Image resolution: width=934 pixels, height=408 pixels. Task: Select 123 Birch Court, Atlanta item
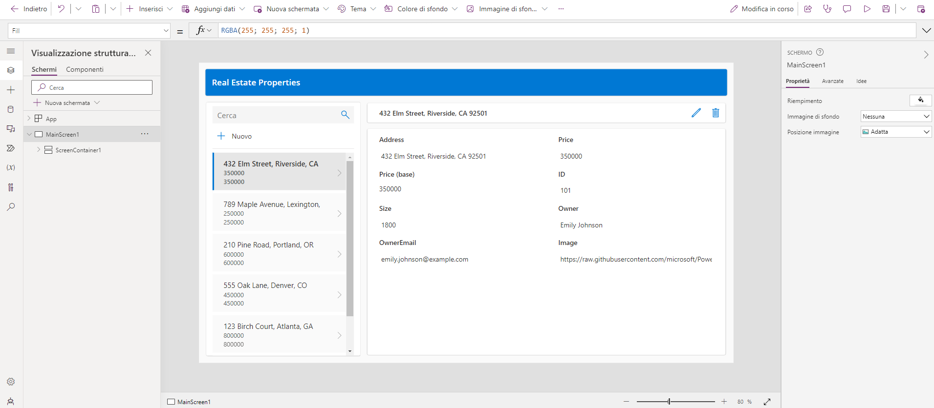coord(279,334)
